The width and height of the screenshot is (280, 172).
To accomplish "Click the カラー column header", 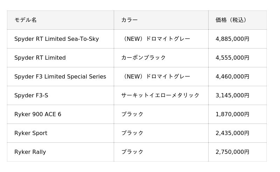I will click(x=161, y=20).
